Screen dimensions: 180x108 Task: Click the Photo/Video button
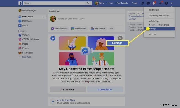(79, 29)
